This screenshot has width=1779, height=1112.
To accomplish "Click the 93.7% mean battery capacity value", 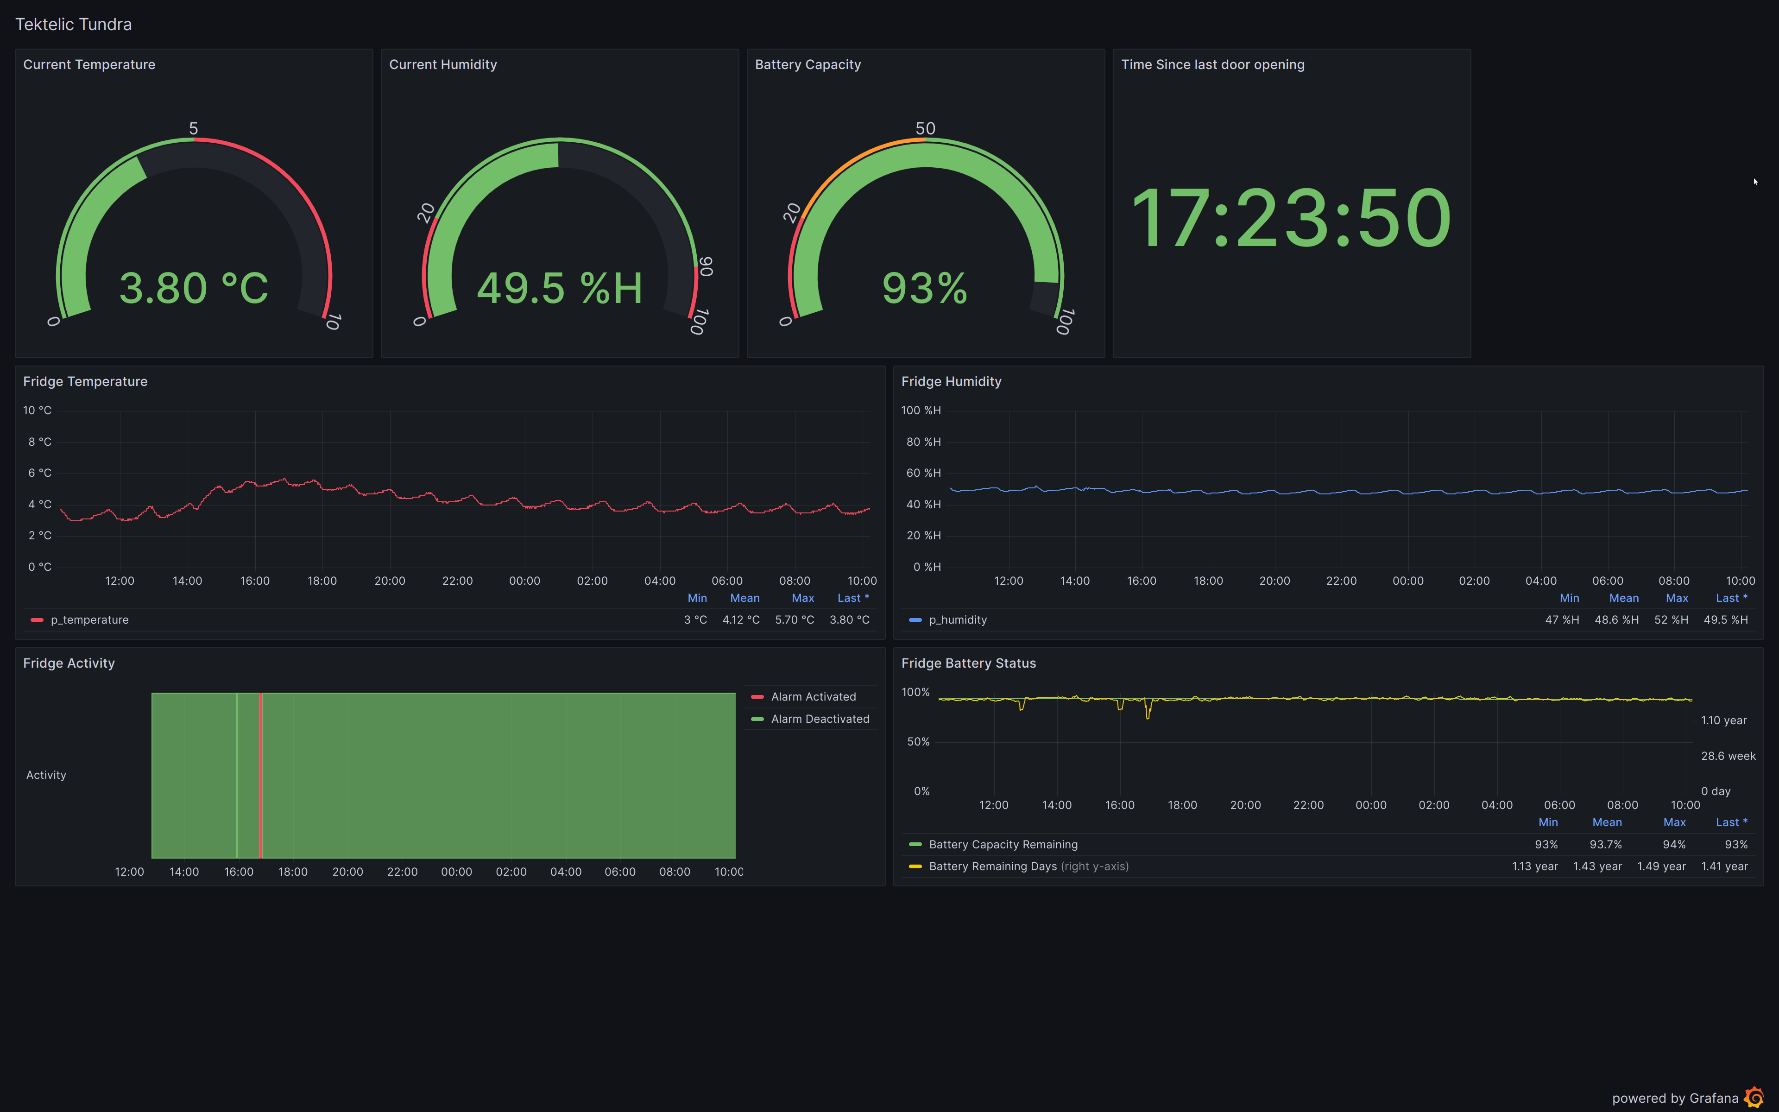I will [x=1606, y=844].
